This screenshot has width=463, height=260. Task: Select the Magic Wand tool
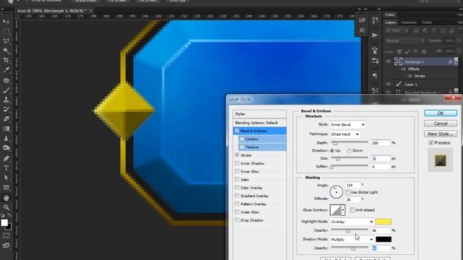pos(6,51)
